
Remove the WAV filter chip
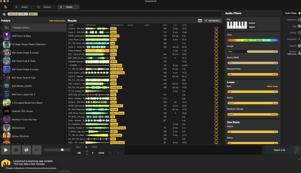coord(36,14)
